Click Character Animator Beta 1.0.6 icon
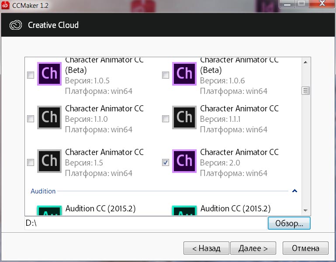This screenshot has height=262, width=336. click(x=184, y=74)
